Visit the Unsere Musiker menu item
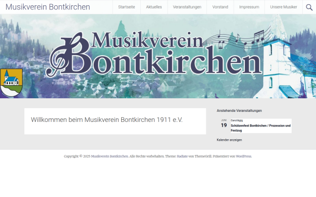 [x=283, y=7]
